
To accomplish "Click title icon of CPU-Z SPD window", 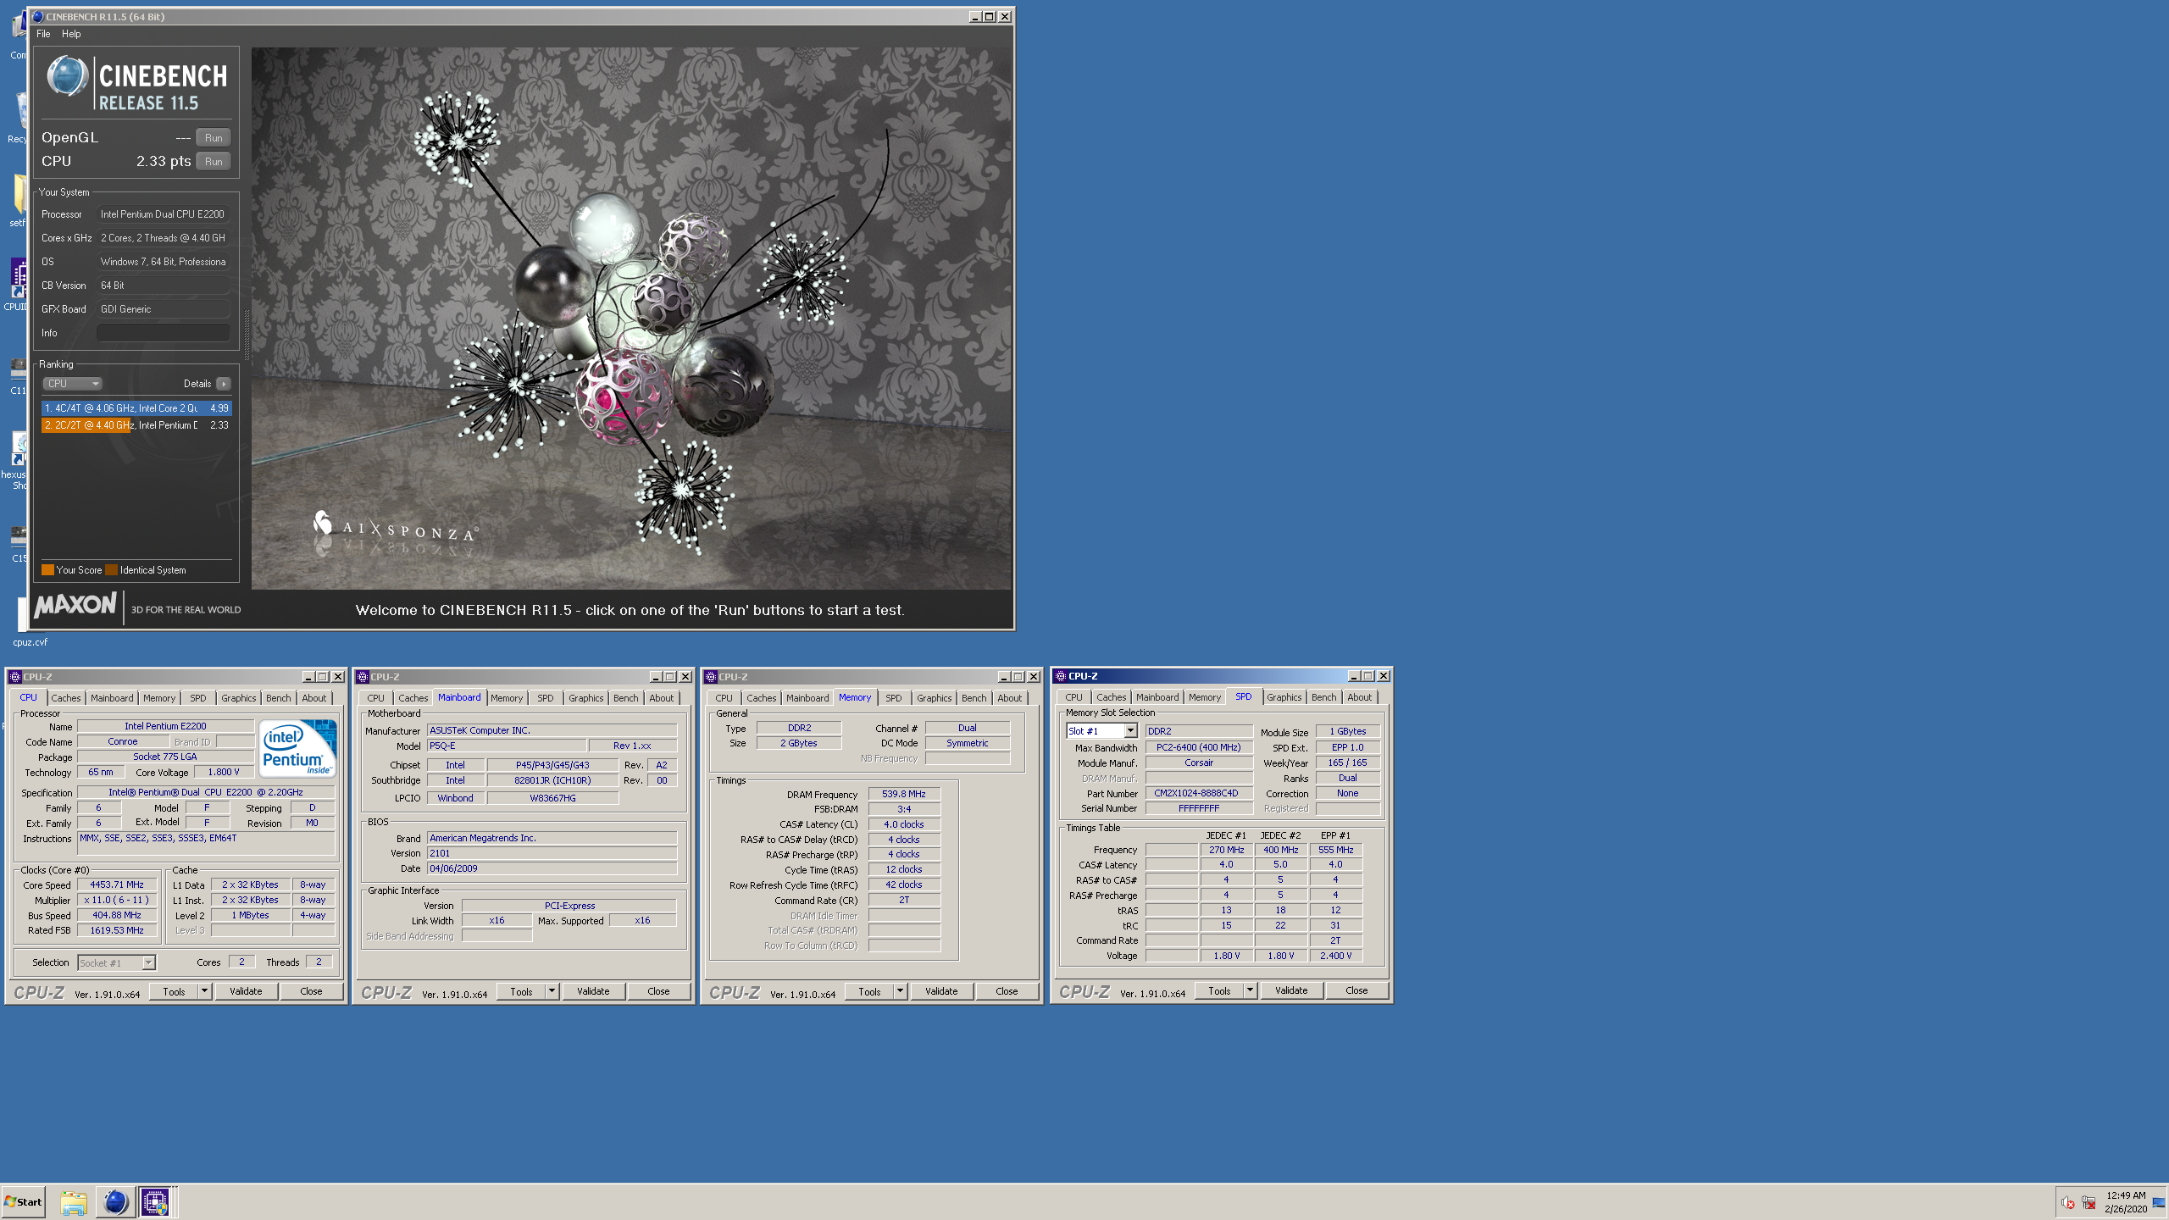I will pyautogui.click(x=1060, y=676).
